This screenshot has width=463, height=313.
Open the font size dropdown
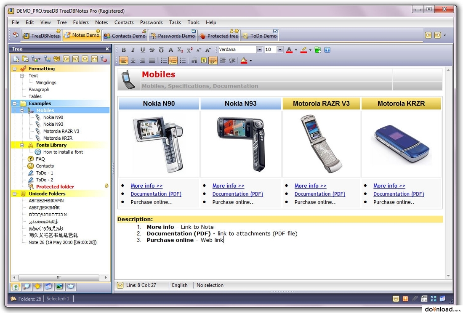pos(280,50)
